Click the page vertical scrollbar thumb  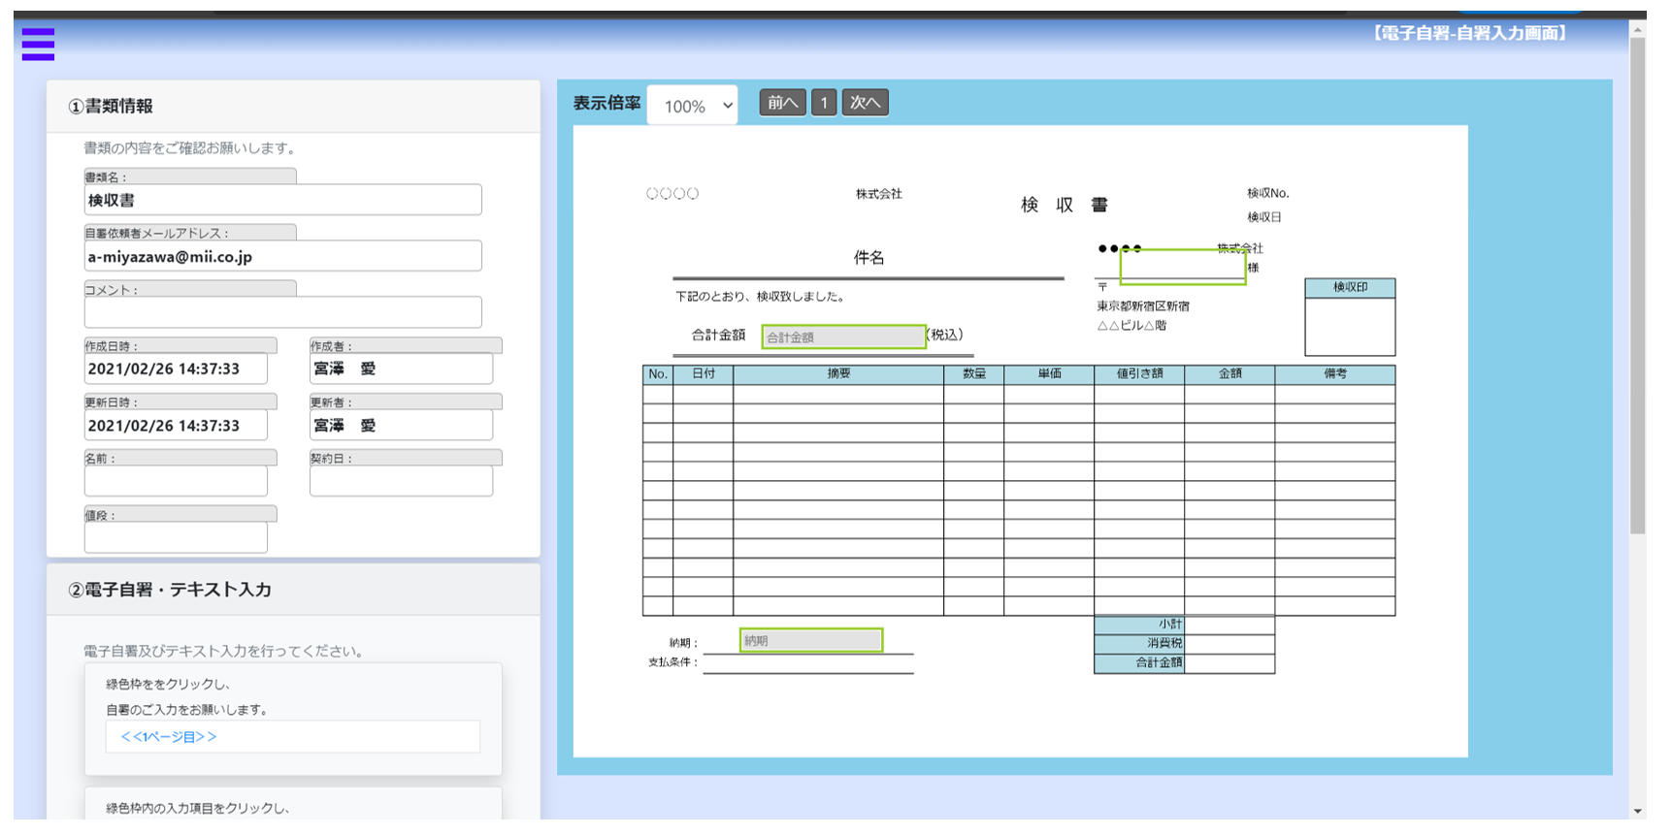point(1638,286)
